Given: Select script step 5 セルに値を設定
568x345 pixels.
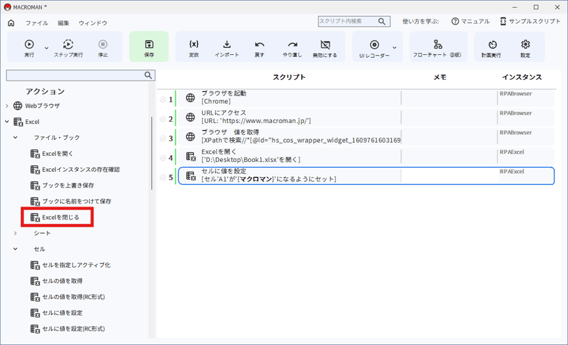Looking at the screenshot, I should (366, 176).
